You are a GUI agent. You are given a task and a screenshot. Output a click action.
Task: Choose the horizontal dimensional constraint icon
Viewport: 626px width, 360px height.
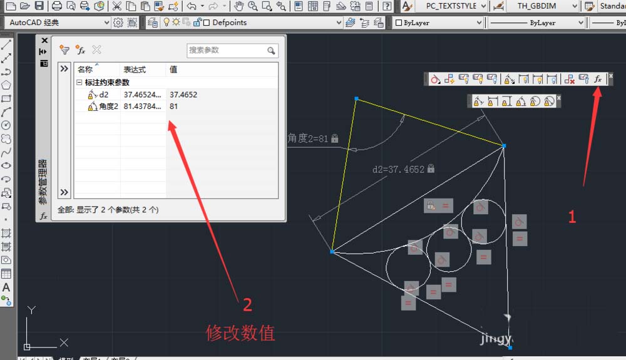tap(493, 101)
